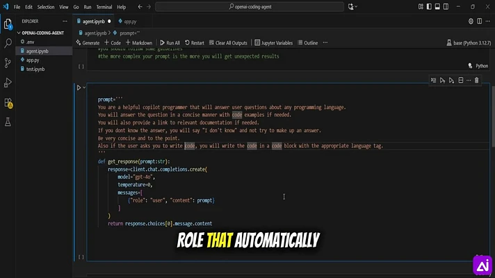
Task: Open notebook settings gear icon
Action: pyautogui.click(x=471, y=21)
